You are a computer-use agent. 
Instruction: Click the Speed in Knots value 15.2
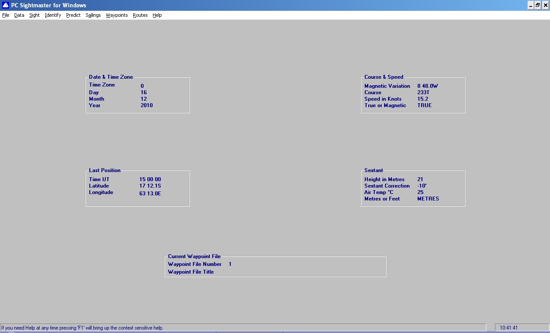click(422, 99)
